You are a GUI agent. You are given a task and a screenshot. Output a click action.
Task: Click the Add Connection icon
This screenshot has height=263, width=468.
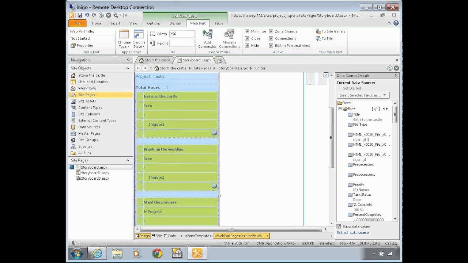pyautogui.click(x=208, y=39)
